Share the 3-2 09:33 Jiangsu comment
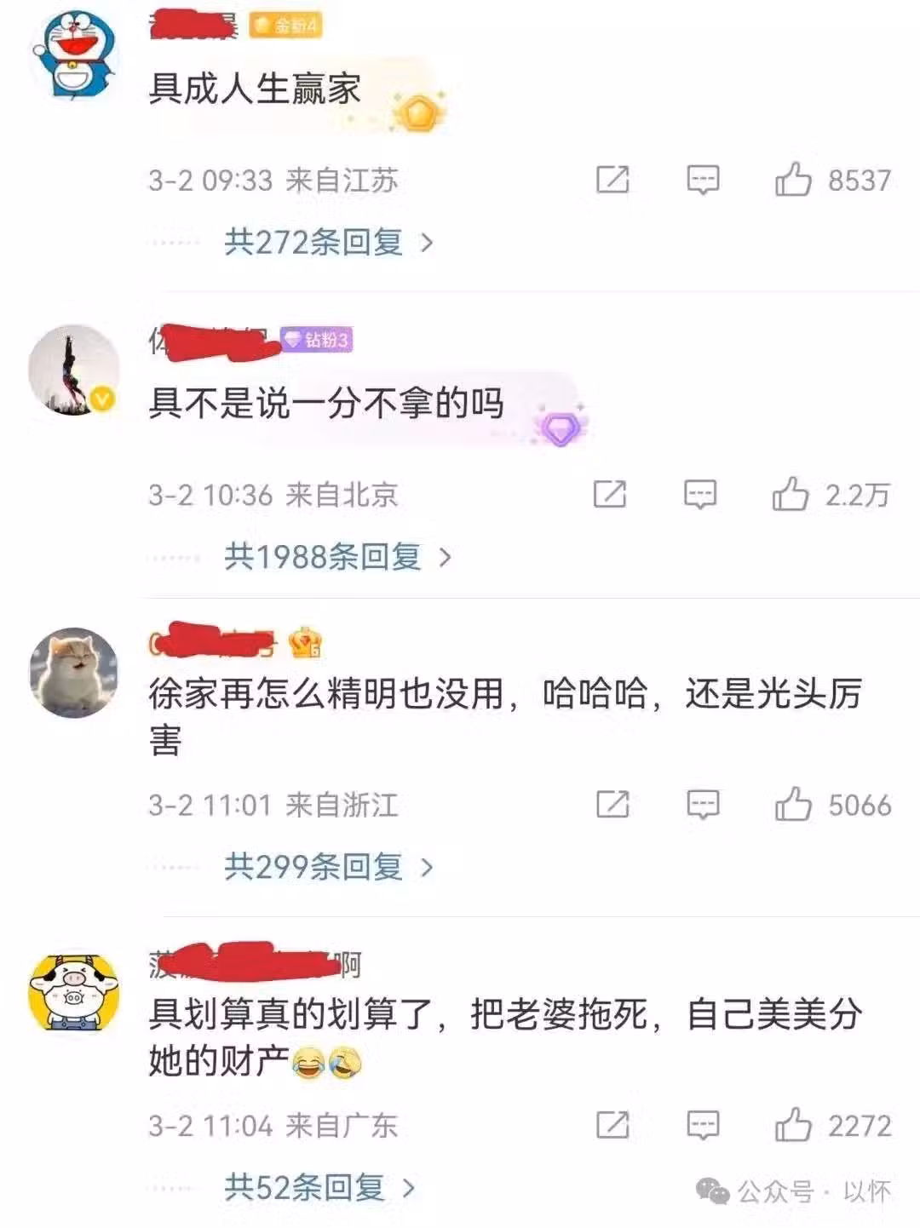The image size is (920, 1228). (612, 180)
